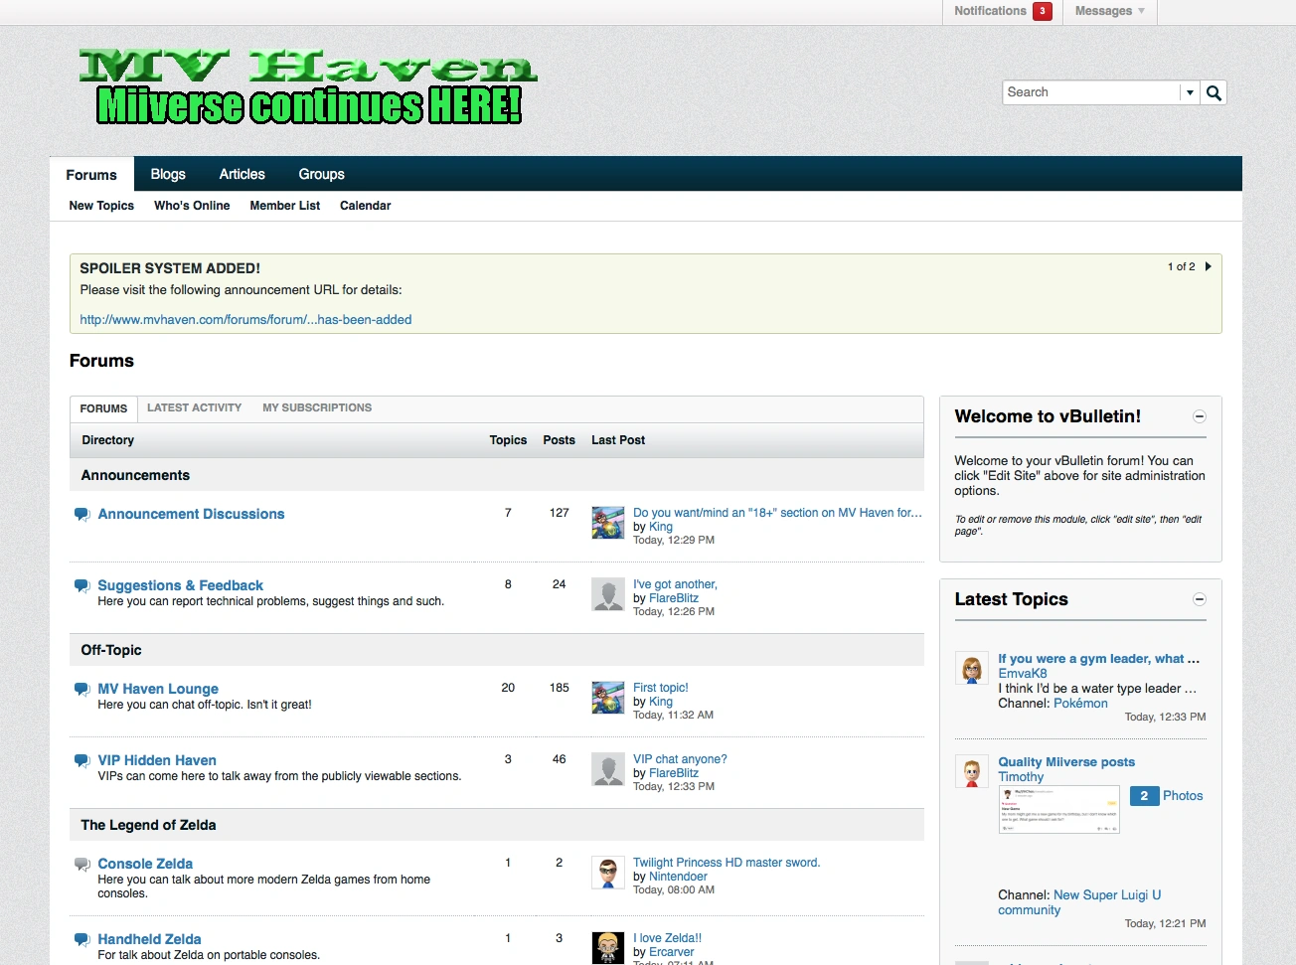Go to the Articles tab
The image size is (1296, 965).
(243, 174)
